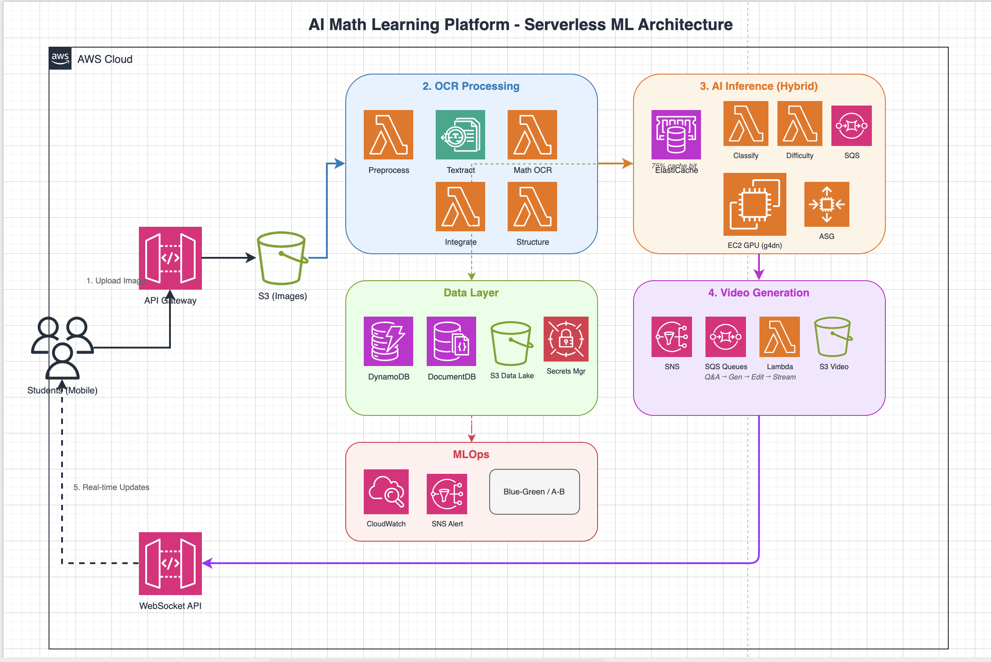Select the S3 (Images) bucket icon
This screenshot has height=662, width=991.
point(282,258)
